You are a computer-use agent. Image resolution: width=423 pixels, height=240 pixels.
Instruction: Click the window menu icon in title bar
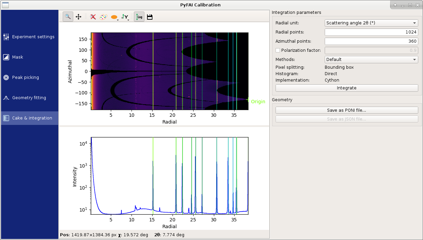coord(5,5)
